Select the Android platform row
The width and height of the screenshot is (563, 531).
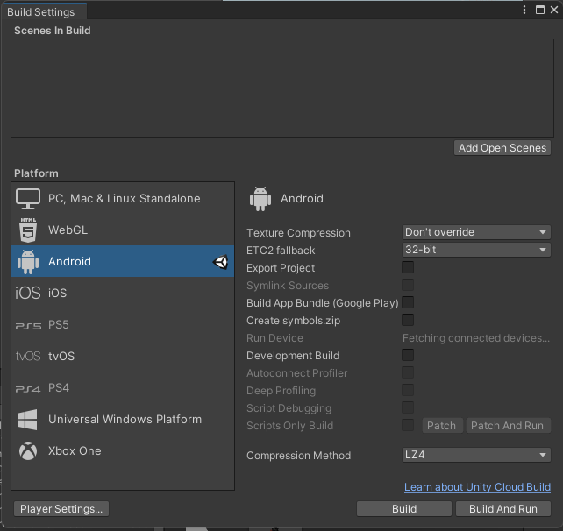[123, 261]
